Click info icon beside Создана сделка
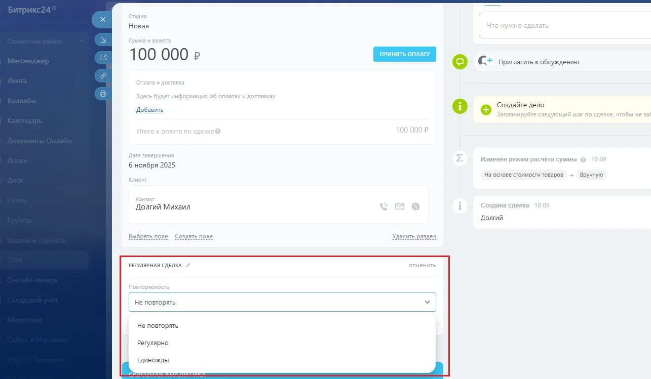The width and height of the screenshot is (651, 379). [460, 205]
